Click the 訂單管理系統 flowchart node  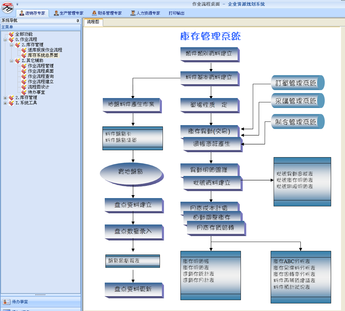[x=296, y=83]
